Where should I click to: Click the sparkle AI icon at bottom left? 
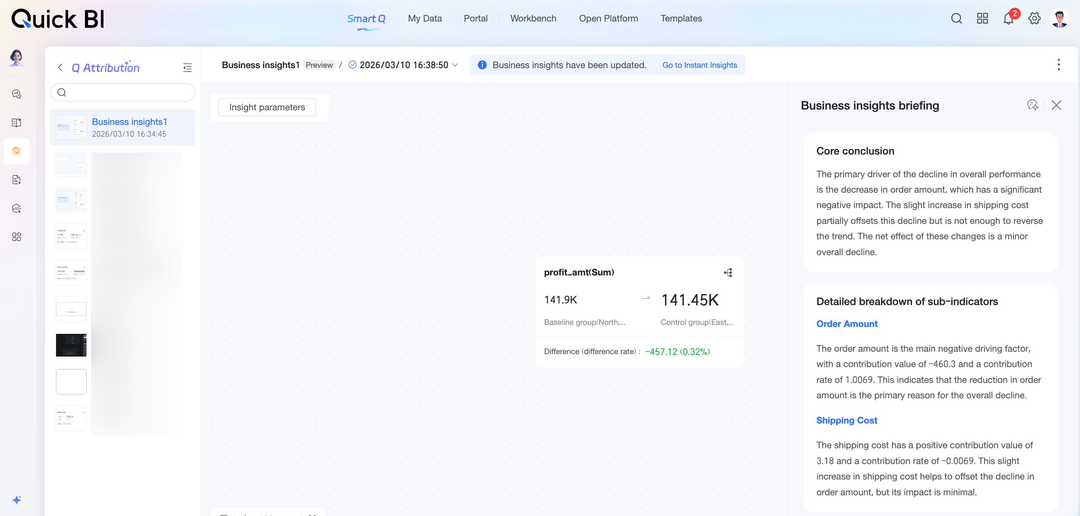[16, 500]
